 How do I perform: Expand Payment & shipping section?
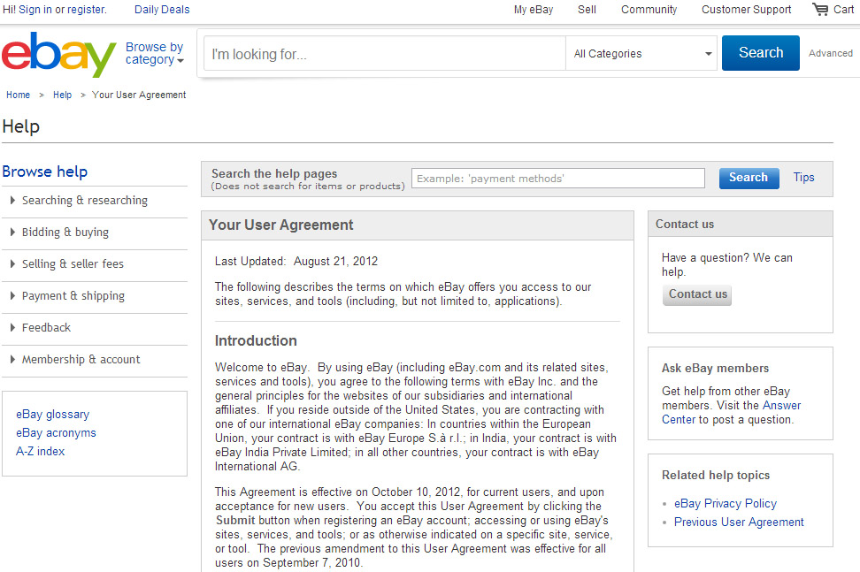73,296
